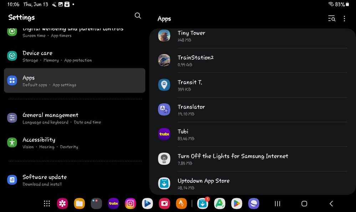Open the Accessibility settings entry
Image resolution: width=356 pixels, height=212 pixels.
click(75, 143)
